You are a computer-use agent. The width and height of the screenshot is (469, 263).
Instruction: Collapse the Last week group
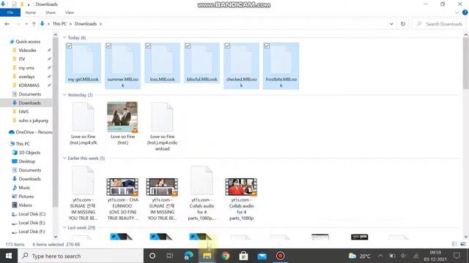point(64,227)
